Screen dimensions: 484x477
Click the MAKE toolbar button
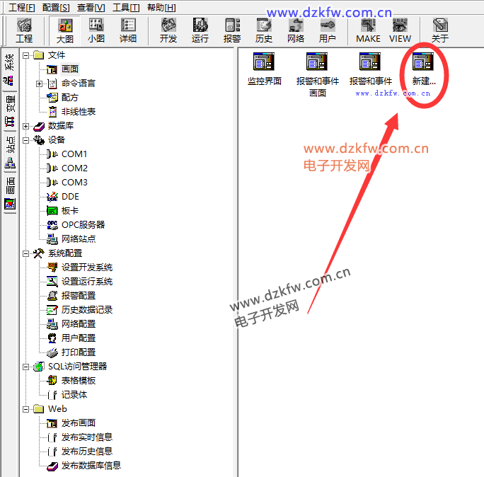point(368,30)
